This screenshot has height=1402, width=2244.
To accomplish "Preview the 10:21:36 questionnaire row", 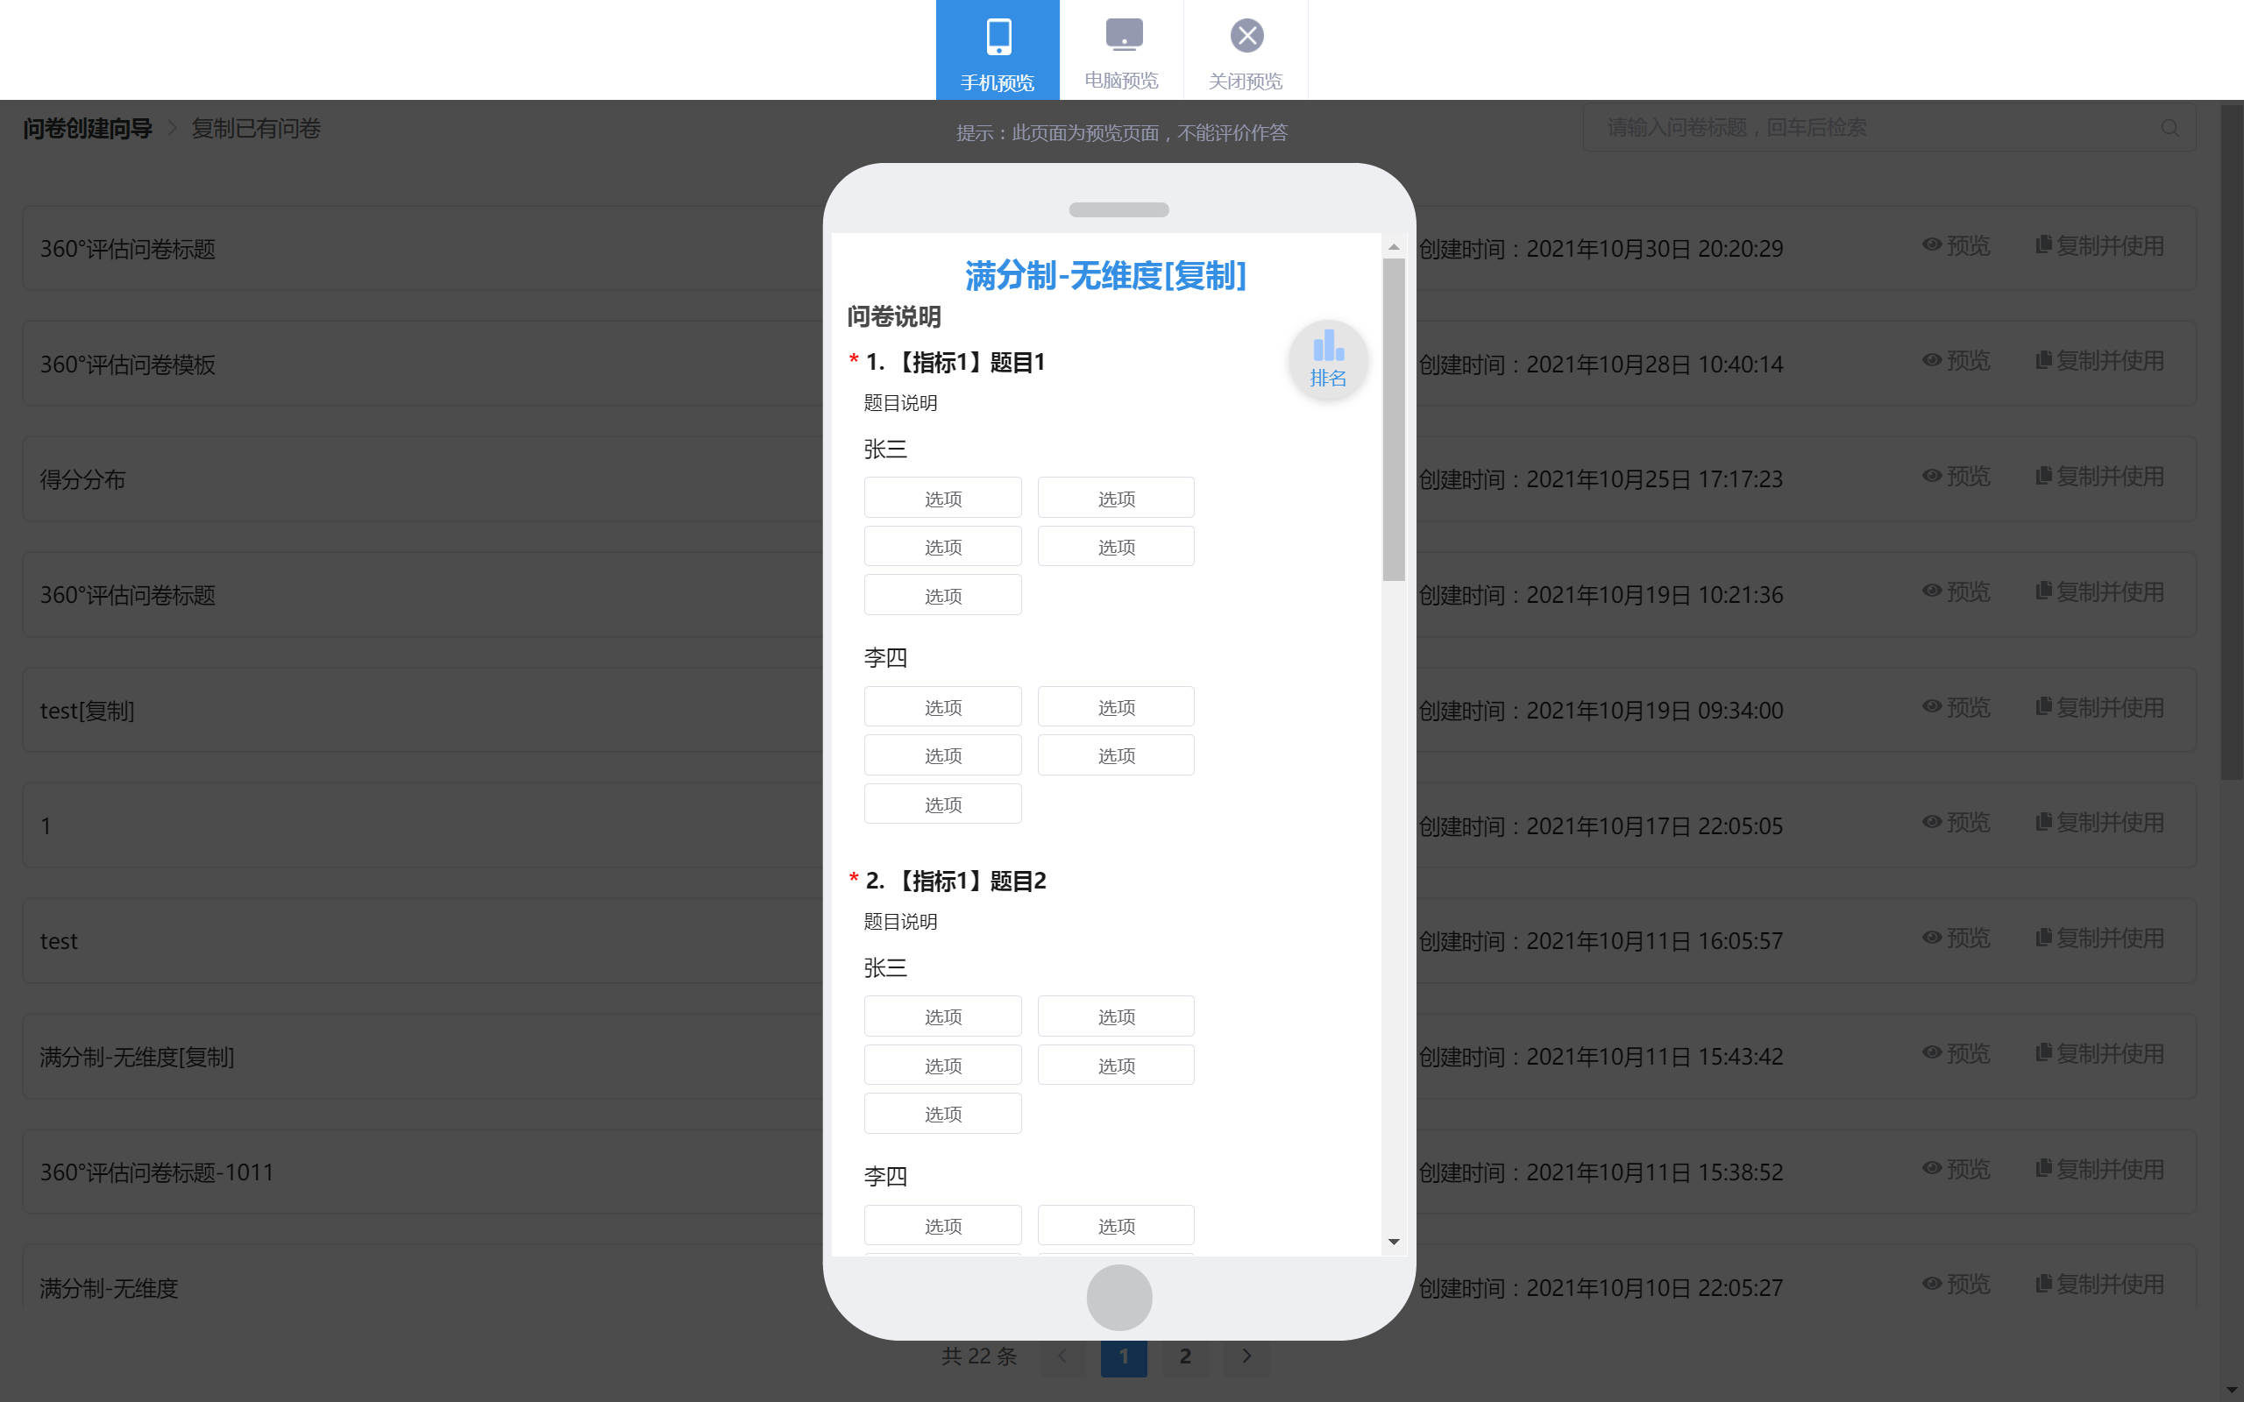I will tap(1956, 591).
